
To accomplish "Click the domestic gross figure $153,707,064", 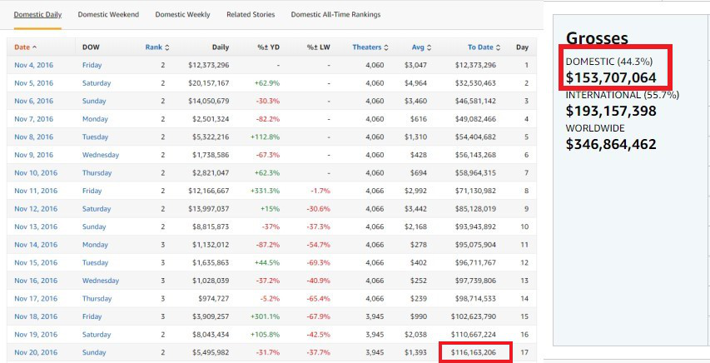I will pyautogui.click(x=611, y=77).
